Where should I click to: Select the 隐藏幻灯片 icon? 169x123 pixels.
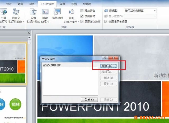click(x=45, y=12)
